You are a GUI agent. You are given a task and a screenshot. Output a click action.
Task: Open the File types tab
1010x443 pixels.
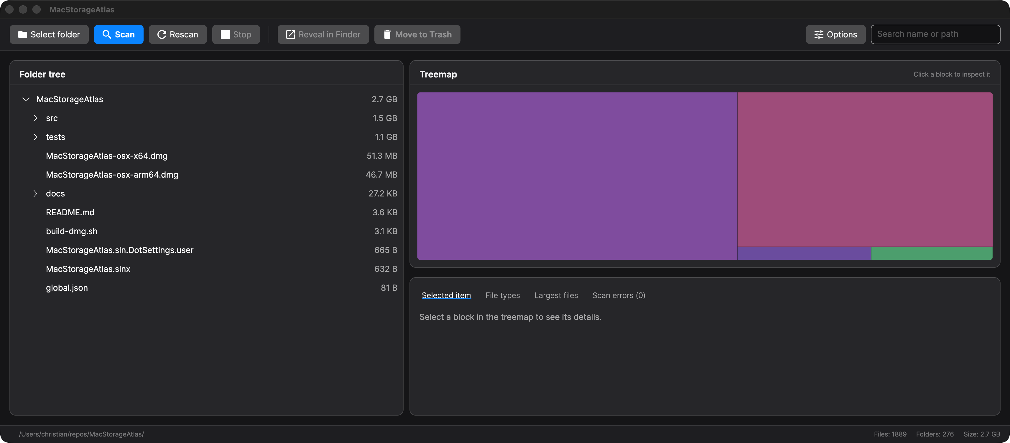click(x=502, y=295)
